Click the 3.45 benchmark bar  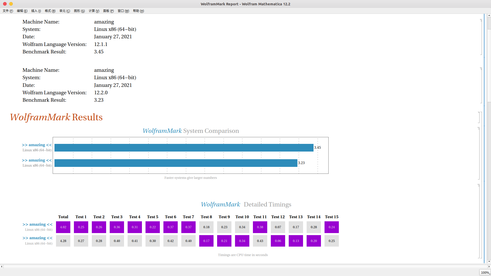pos(184,148)
